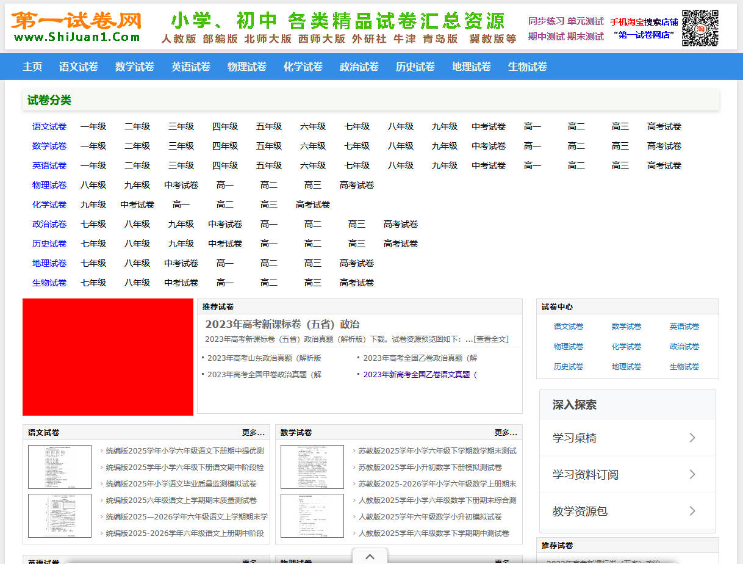Expand the 学习资料订阅 entry via its arrow

692,474
